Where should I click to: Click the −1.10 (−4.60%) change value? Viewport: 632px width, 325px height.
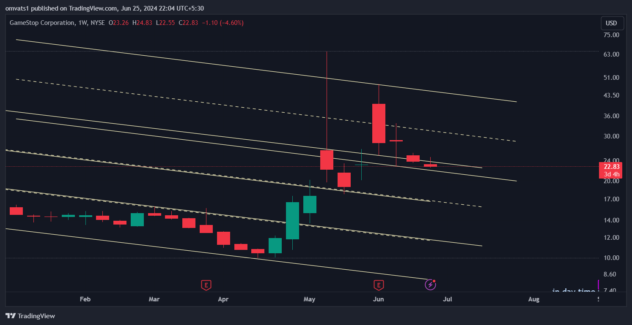point(223,23)
